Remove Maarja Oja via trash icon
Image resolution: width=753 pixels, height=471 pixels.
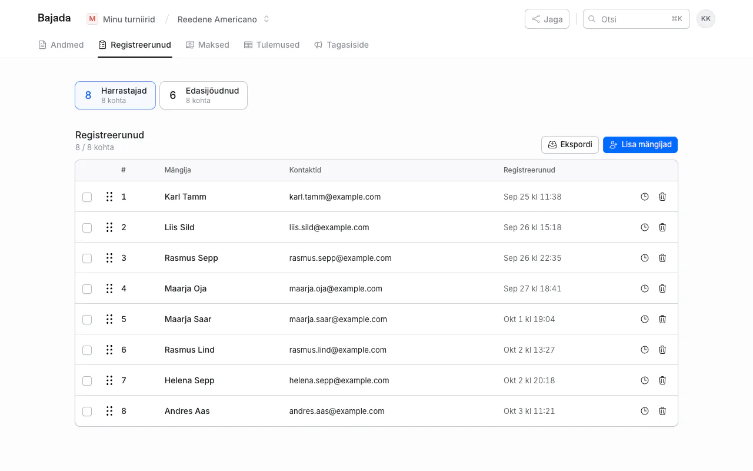pos(662,288)
